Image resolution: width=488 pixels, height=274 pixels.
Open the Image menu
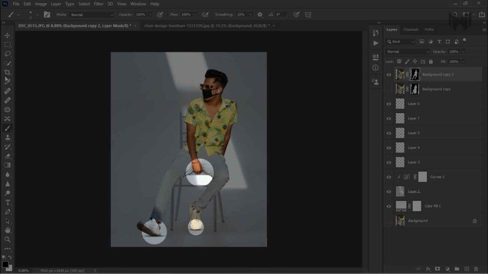pyautogui.click(x=41, y=4)
